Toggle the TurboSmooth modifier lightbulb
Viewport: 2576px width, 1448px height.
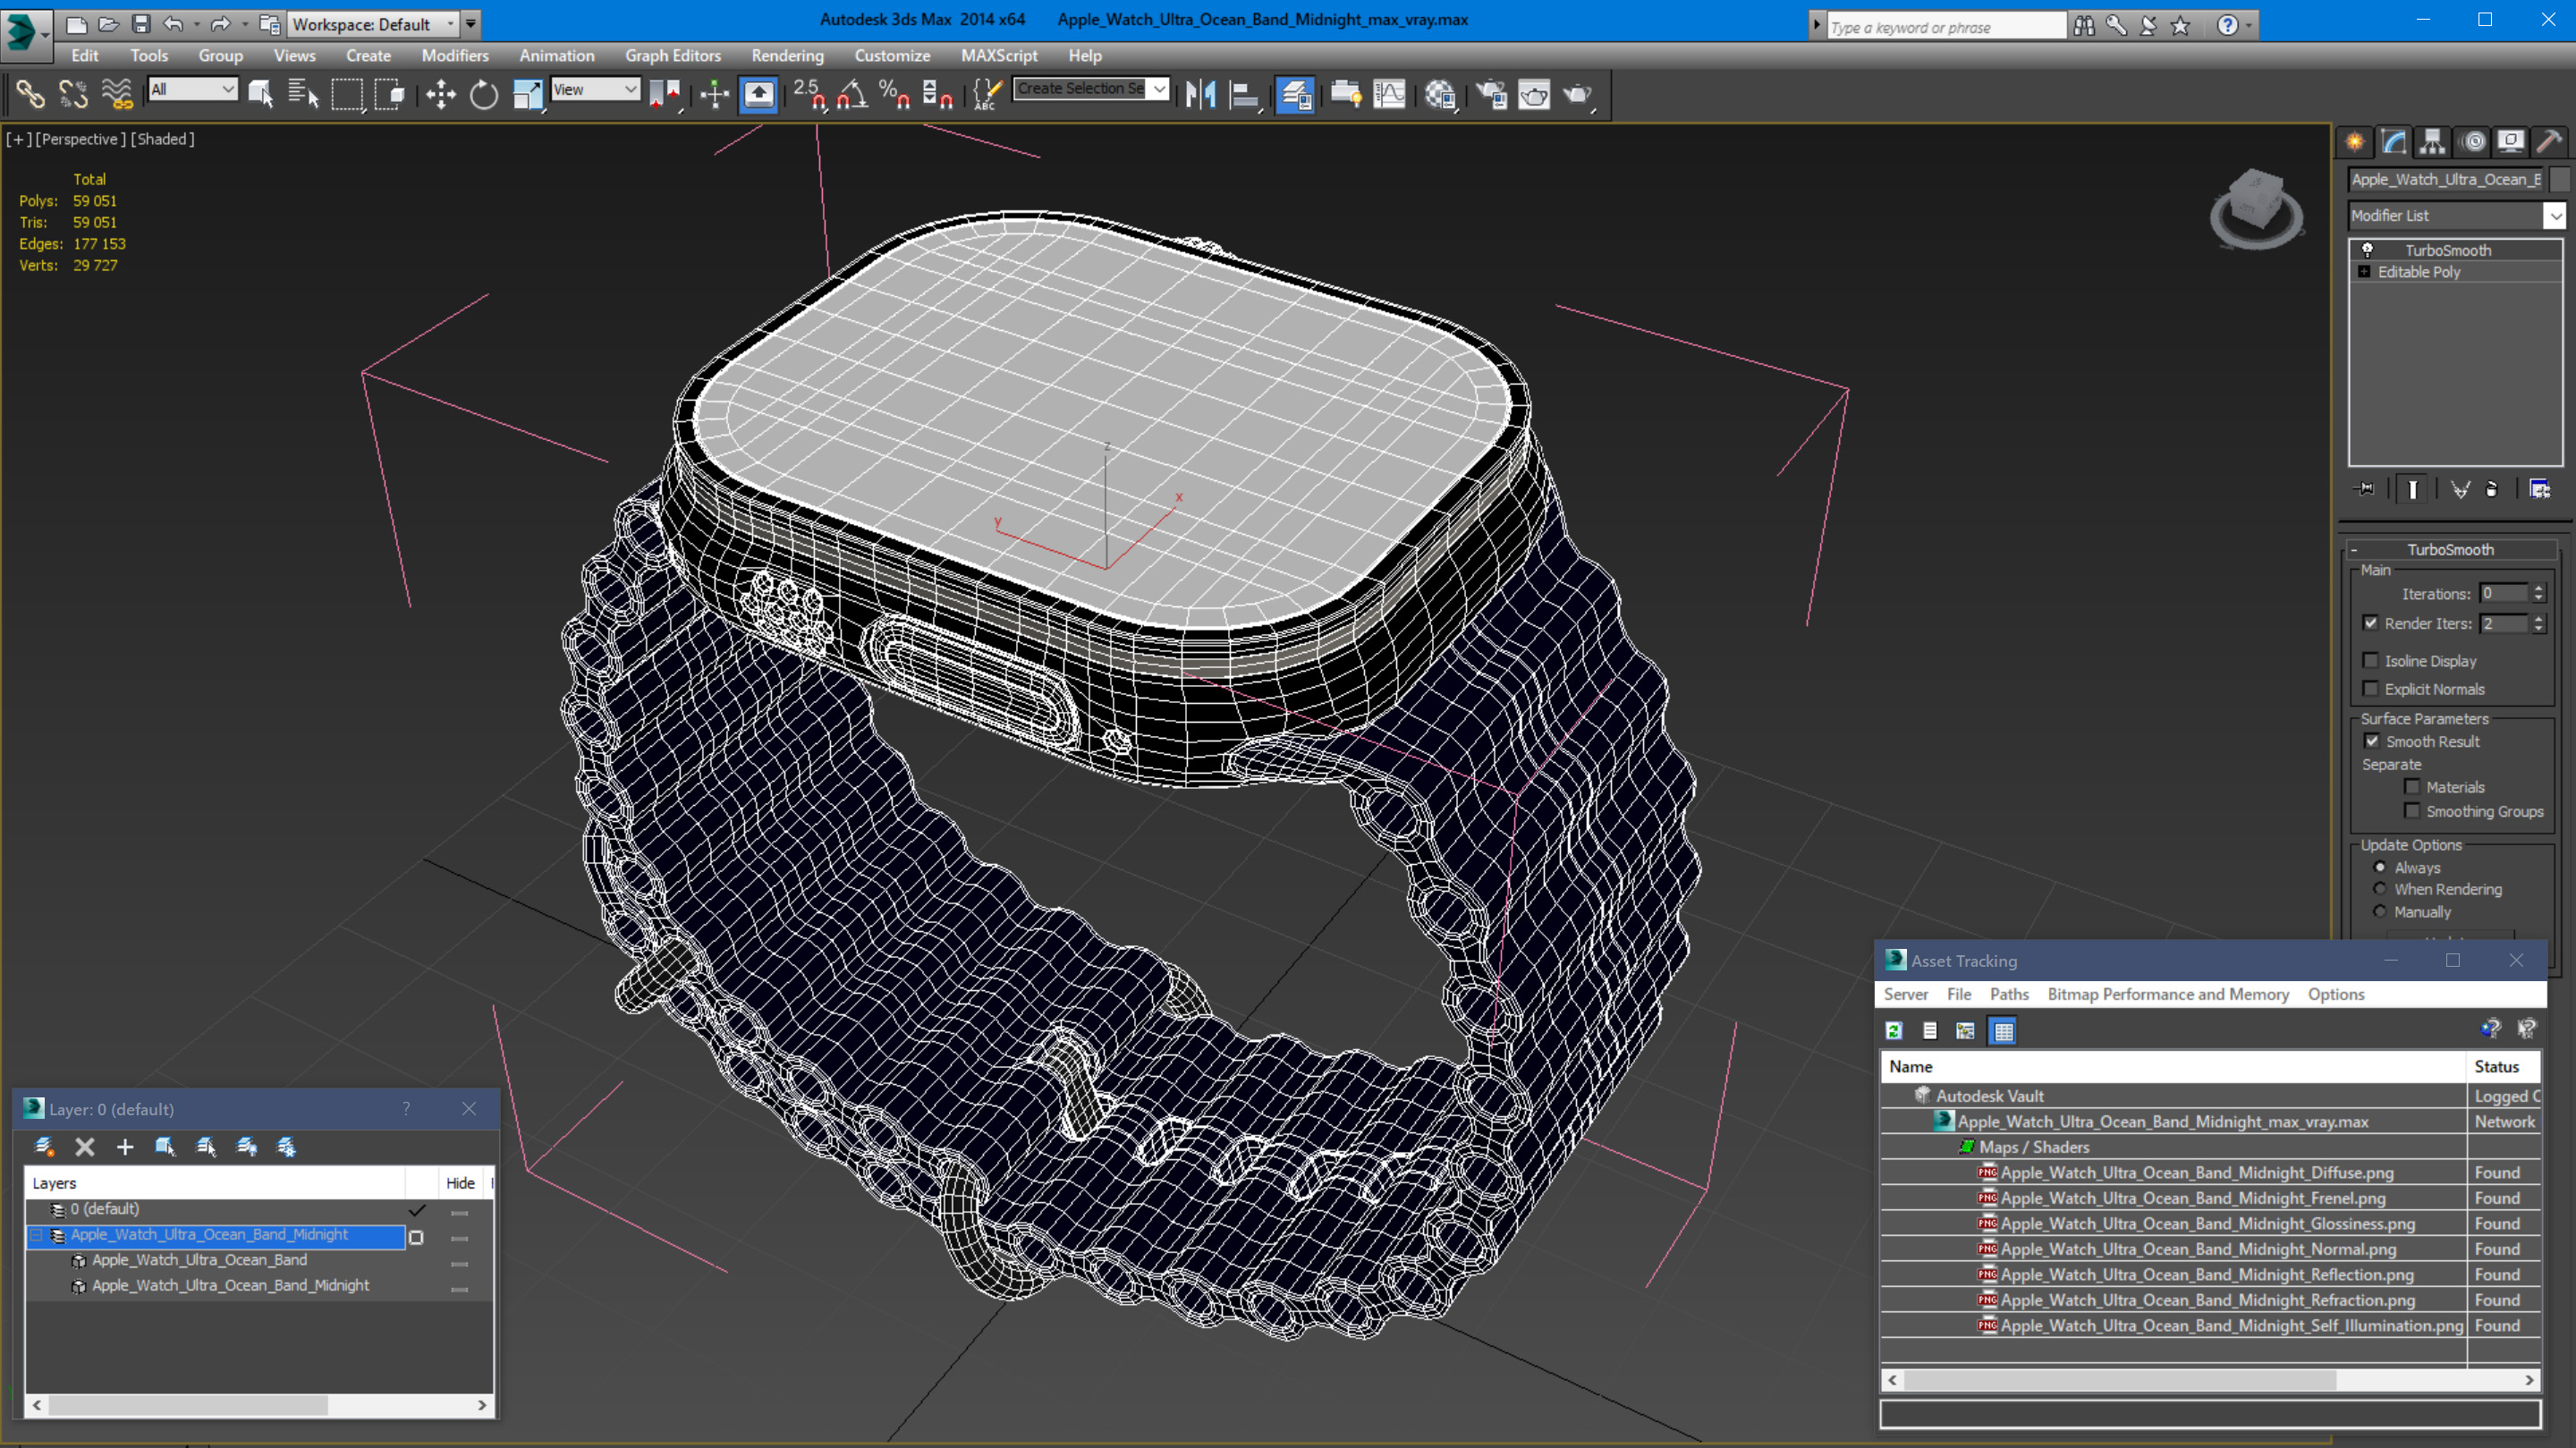[2367, 249]
